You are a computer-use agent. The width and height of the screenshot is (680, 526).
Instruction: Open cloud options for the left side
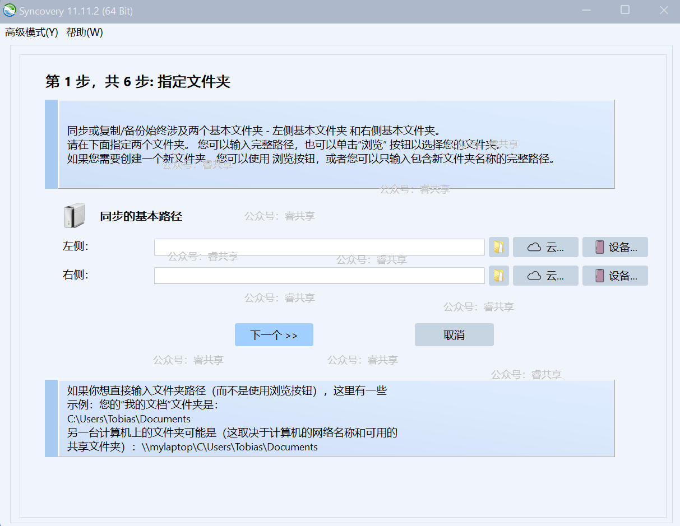pos(545,247)
